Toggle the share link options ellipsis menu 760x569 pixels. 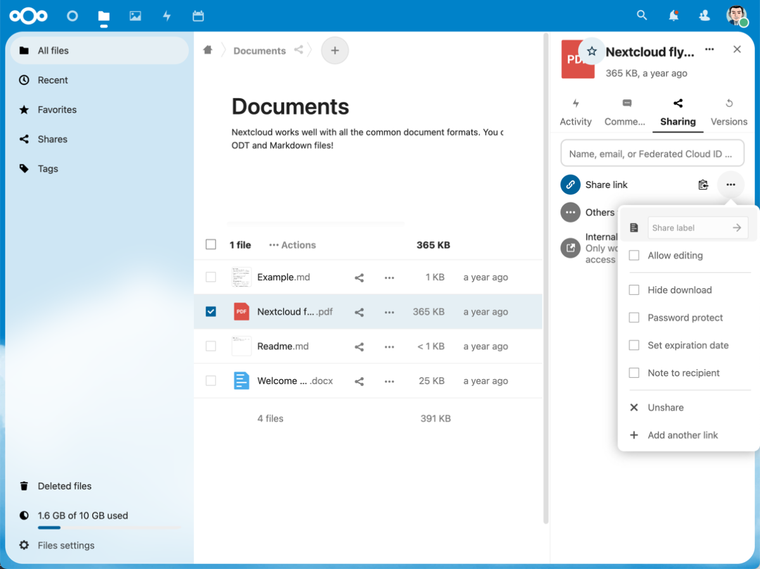(x=731, y=185)
